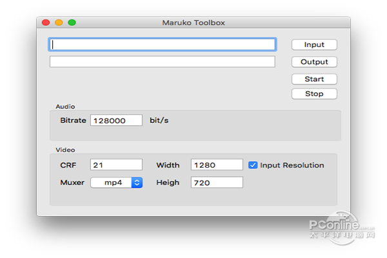The image size is (387, 258).
Task: Close the Maruko Toolbox window
Action: pyautogui.click(x=46, y=23)
